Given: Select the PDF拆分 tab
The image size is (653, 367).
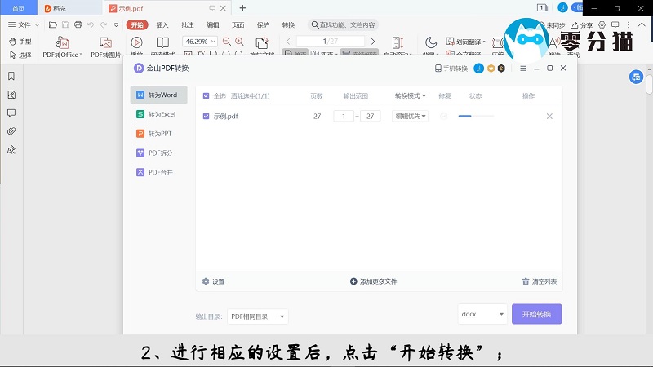Looking at the screenshot, I should [158, 153].
